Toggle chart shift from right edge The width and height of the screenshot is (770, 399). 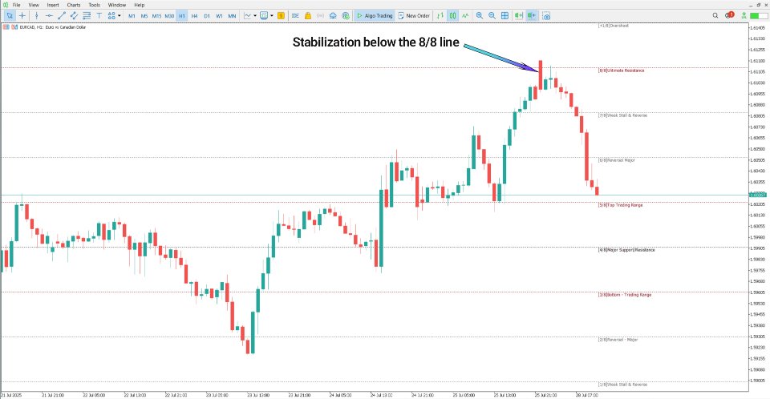pos(531,16)
